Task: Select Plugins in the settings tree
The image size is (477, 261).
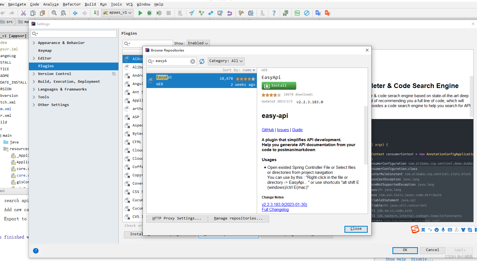Action: click(x=73, y=66)
